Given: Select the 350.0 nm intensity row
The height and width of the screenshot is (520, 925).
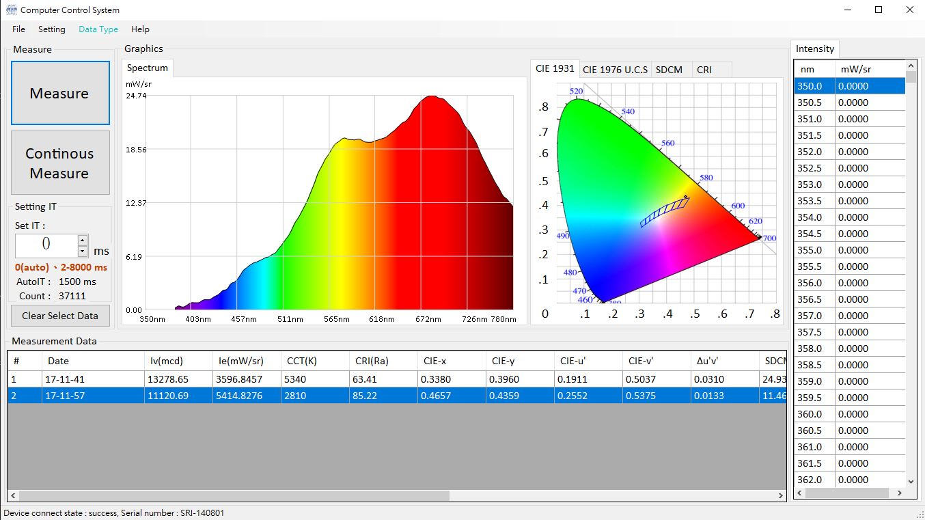Looking at the screenshot, I should pyautogui.click(x=850, y=86).
